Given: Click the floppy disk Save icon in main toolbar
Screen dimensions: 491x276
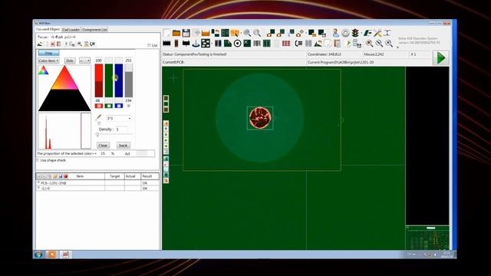Looking at the screenshot, I should coord(186,33).
